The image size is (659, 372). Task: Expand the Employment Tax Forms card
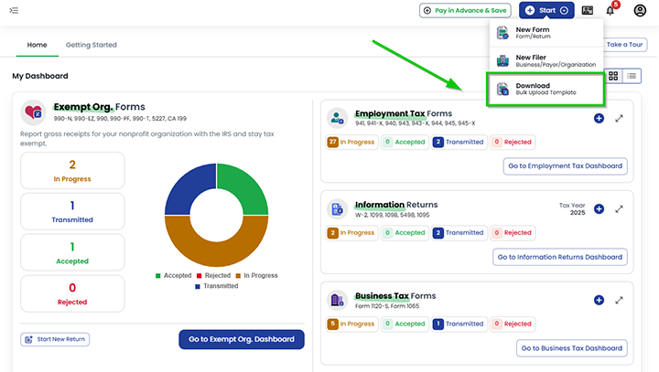click(x=619, y=119)
